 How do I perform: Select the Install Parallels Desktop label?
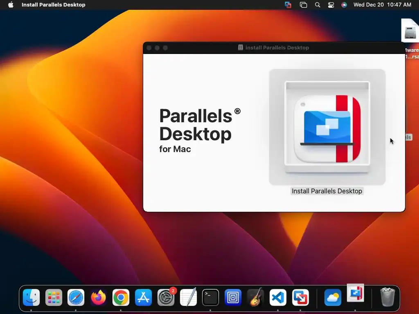[x=327, y=191]
